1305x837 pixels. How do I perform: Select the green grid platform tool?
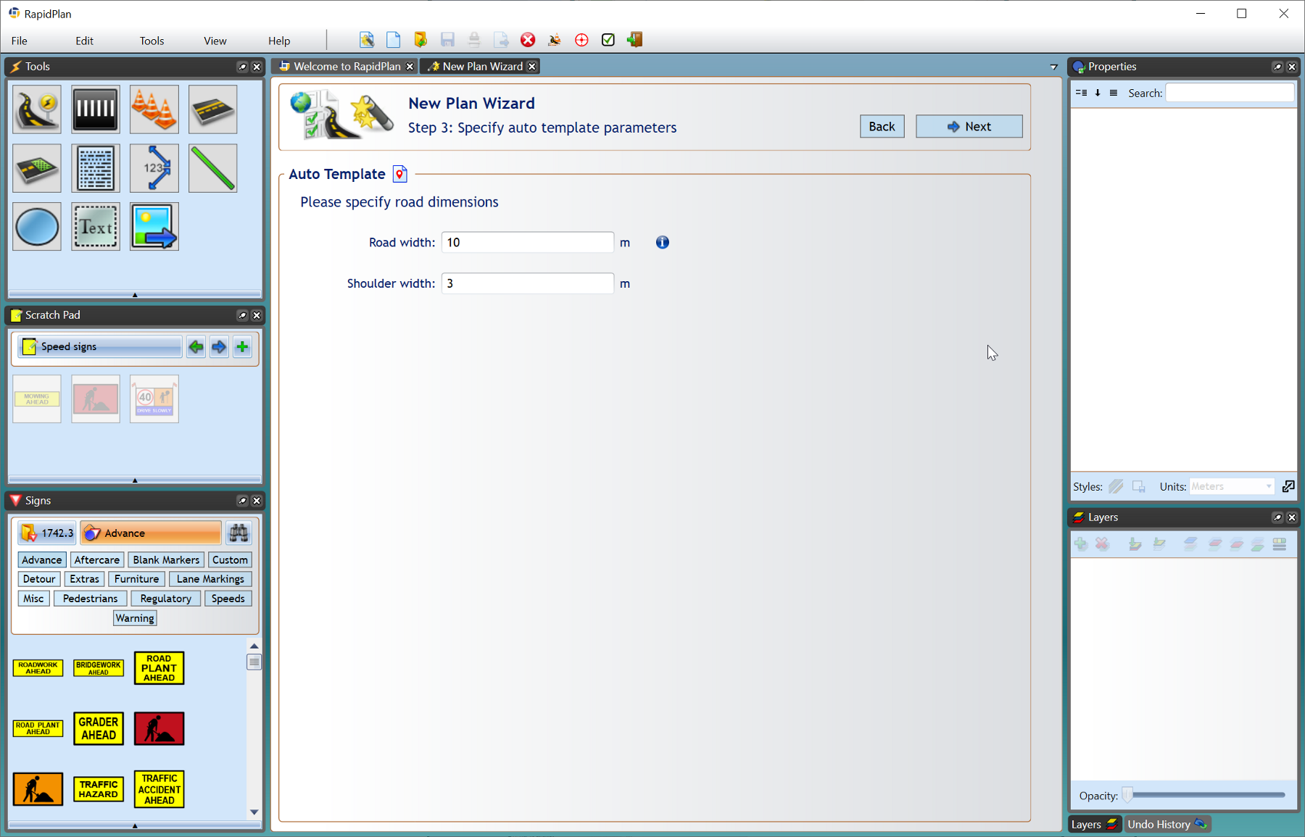(37, 168)
